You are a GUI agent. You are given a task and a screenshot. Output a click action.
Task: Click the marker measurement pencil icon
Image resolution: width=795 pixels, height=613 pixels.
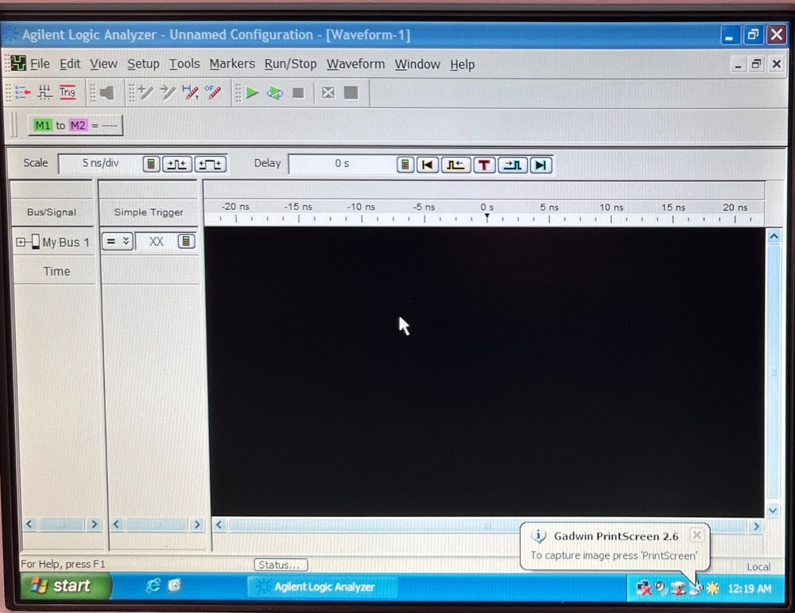(191, 93)
